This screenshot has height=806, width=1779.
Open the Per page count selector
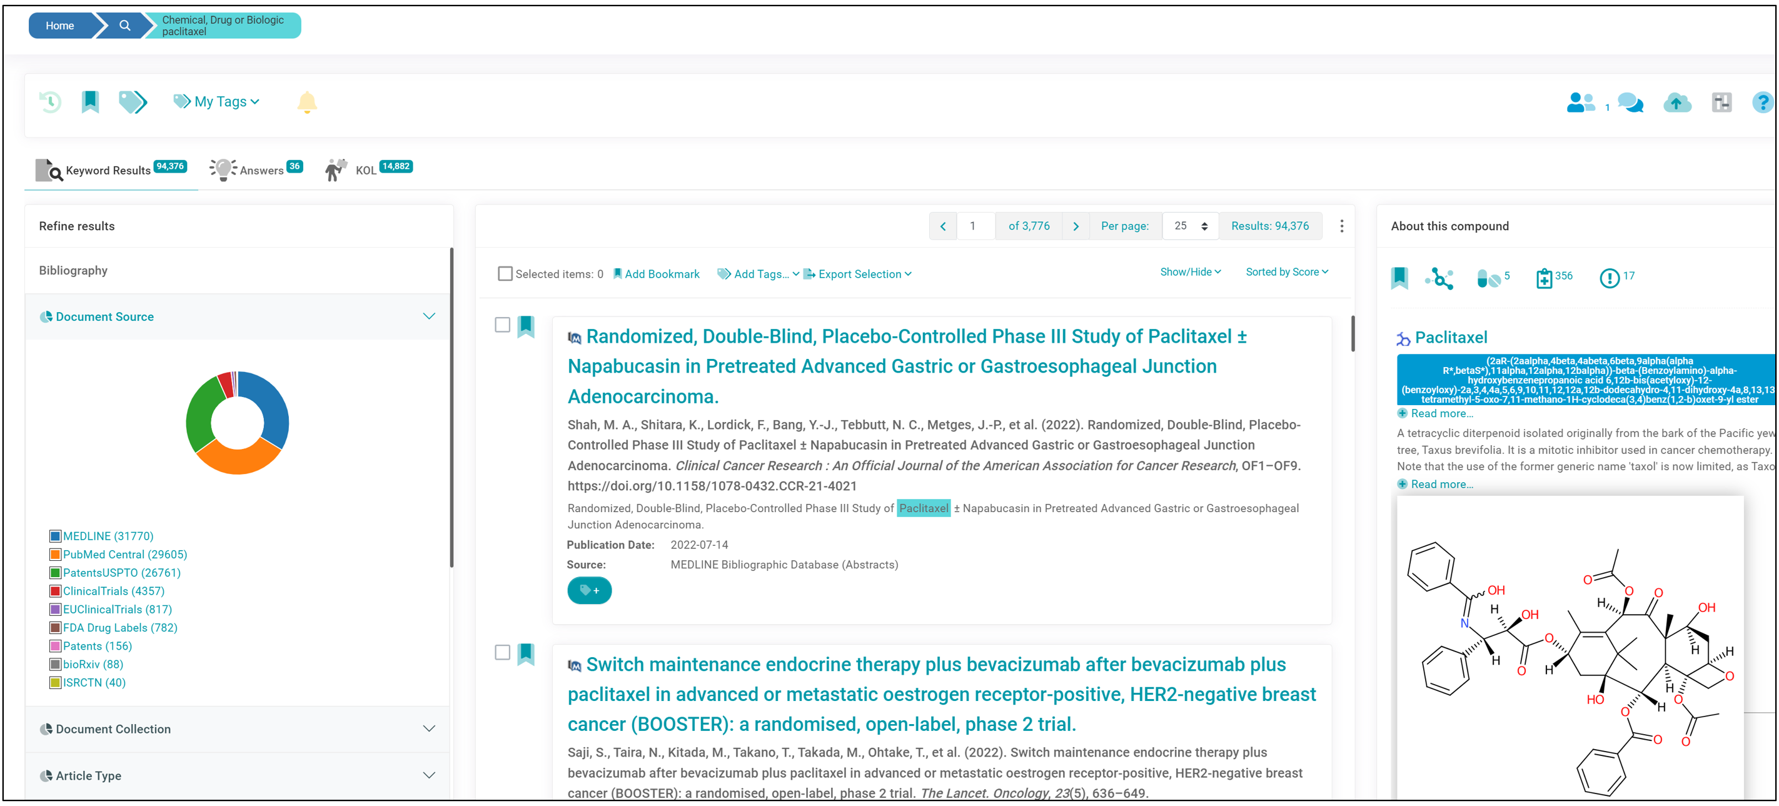tap(1191, 226)
